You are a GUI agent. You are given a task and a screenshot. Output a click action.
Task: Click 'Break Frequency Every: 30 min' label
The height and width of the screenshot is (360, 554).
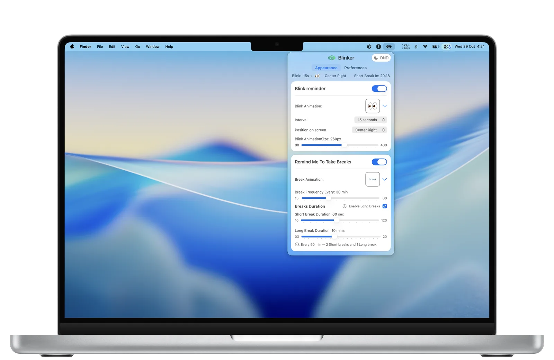(321, 192)
